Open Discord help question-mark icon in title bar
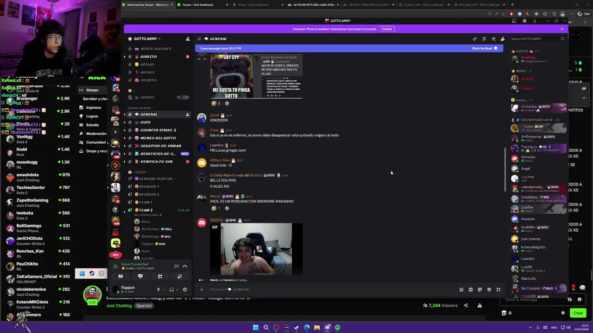Viewport: 593px width, 333px height. coord(524,21)
